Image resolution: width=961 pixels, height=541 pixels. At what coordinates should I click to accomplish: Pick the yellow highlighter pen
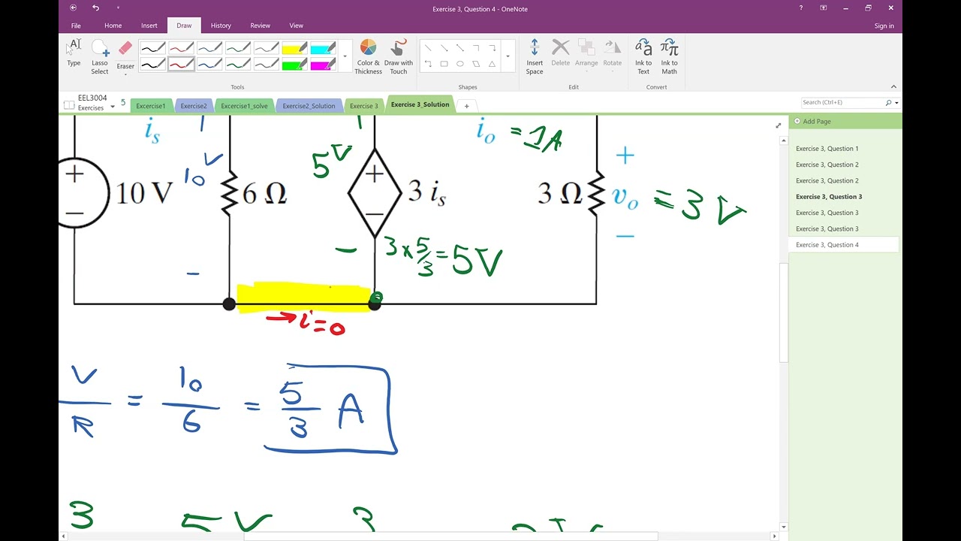coord(294,48)
